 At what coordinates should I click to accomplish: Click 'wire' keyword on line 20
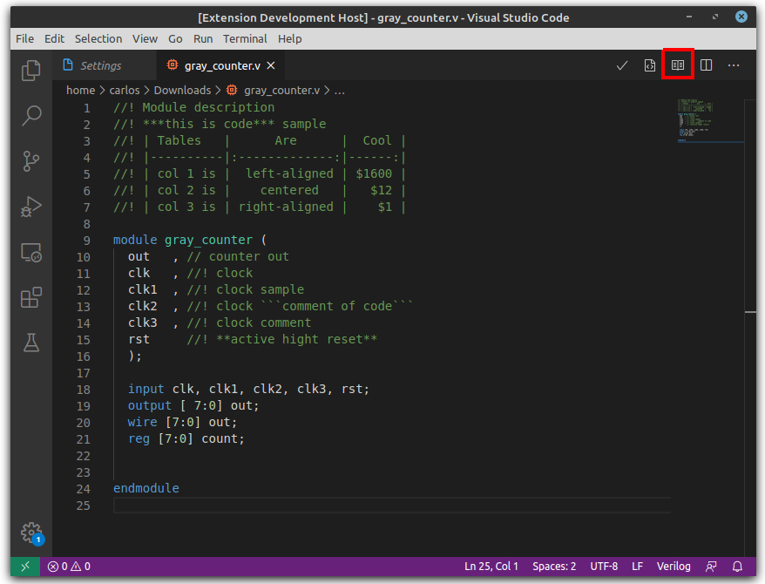point(143,422)
